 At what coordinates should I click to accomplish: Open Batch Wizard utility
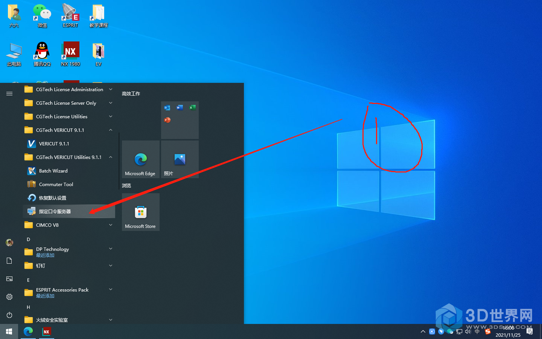pos(69,171)
